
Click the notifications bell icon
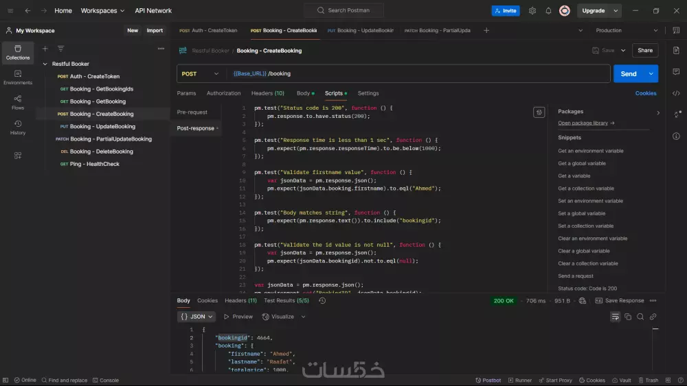tap(548, 11)
